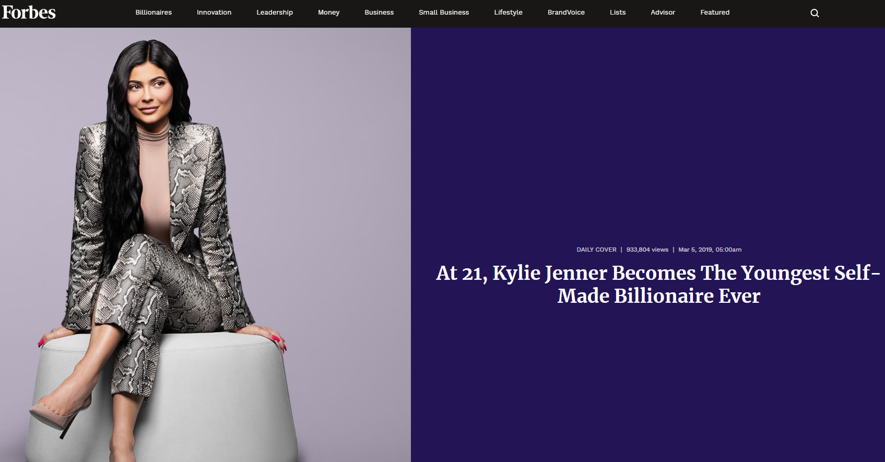
Task: Navigate to Small Business
Action: [x=444, y=13]
